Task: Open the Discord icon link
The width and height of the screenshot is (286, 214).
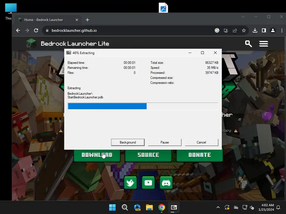Action: coord(166,183)
